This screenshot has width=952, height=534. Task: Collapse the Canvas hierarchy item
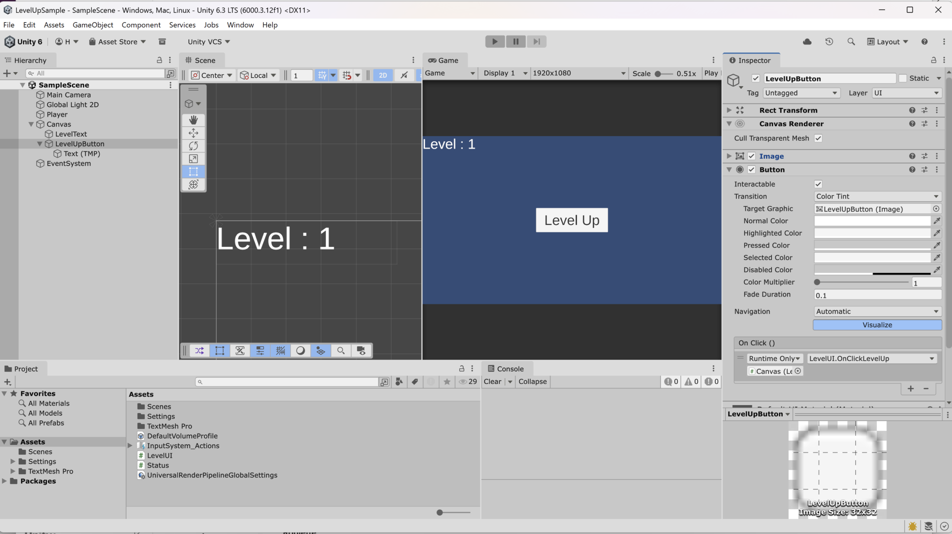pos(31,124)
